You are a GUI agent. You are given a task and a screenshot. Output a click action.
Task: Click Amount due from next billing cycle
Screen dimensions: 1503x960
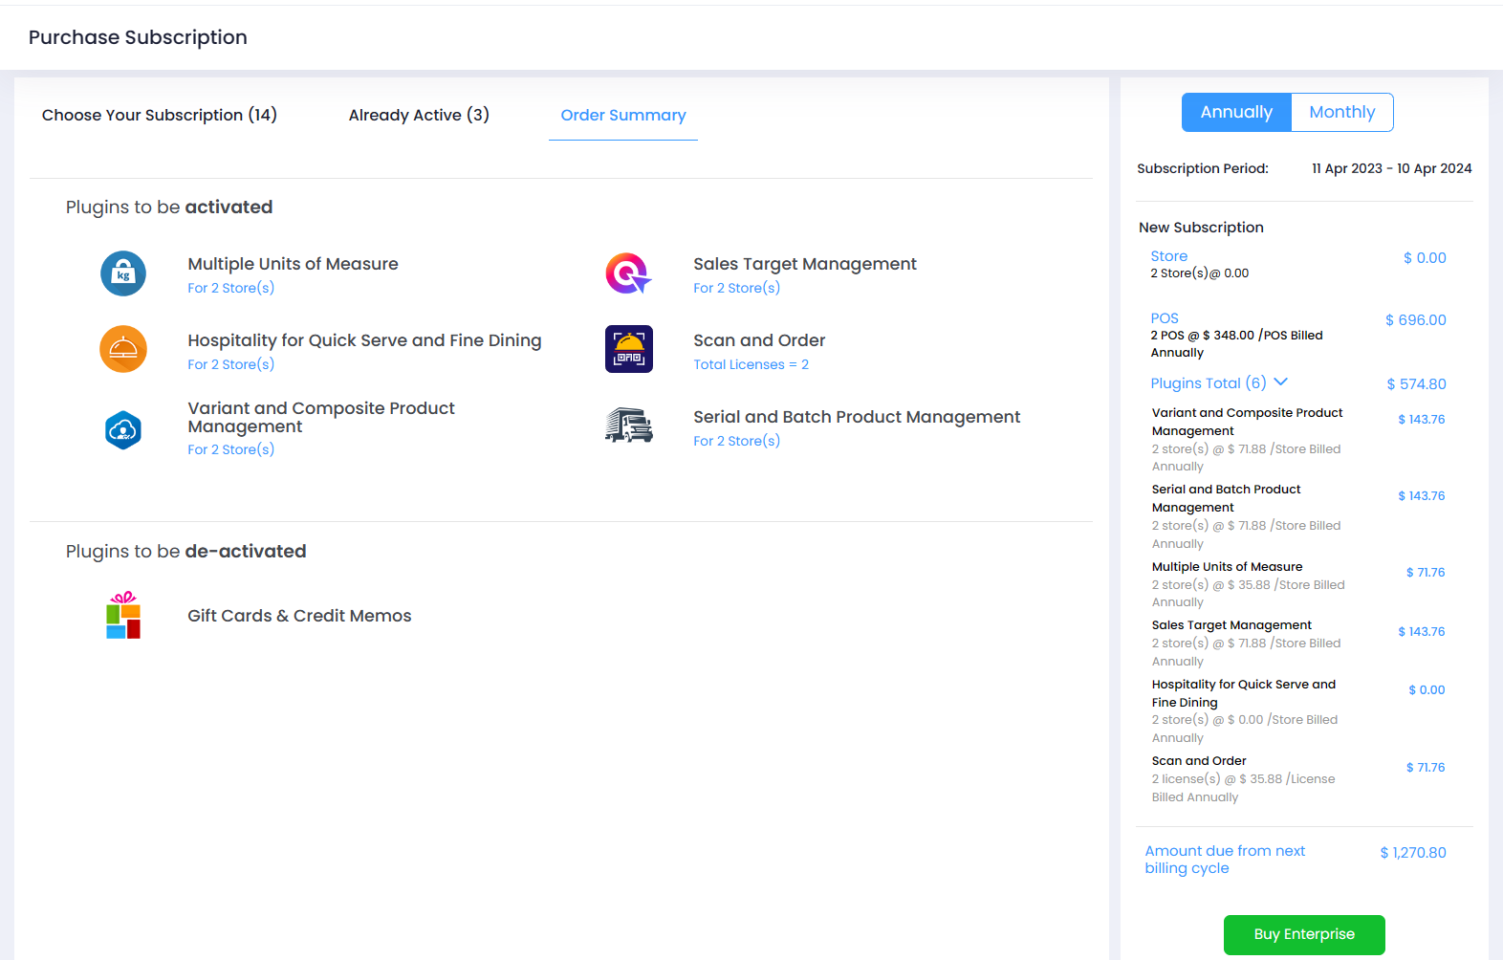pyautogui.click(x=1225, y=860)
